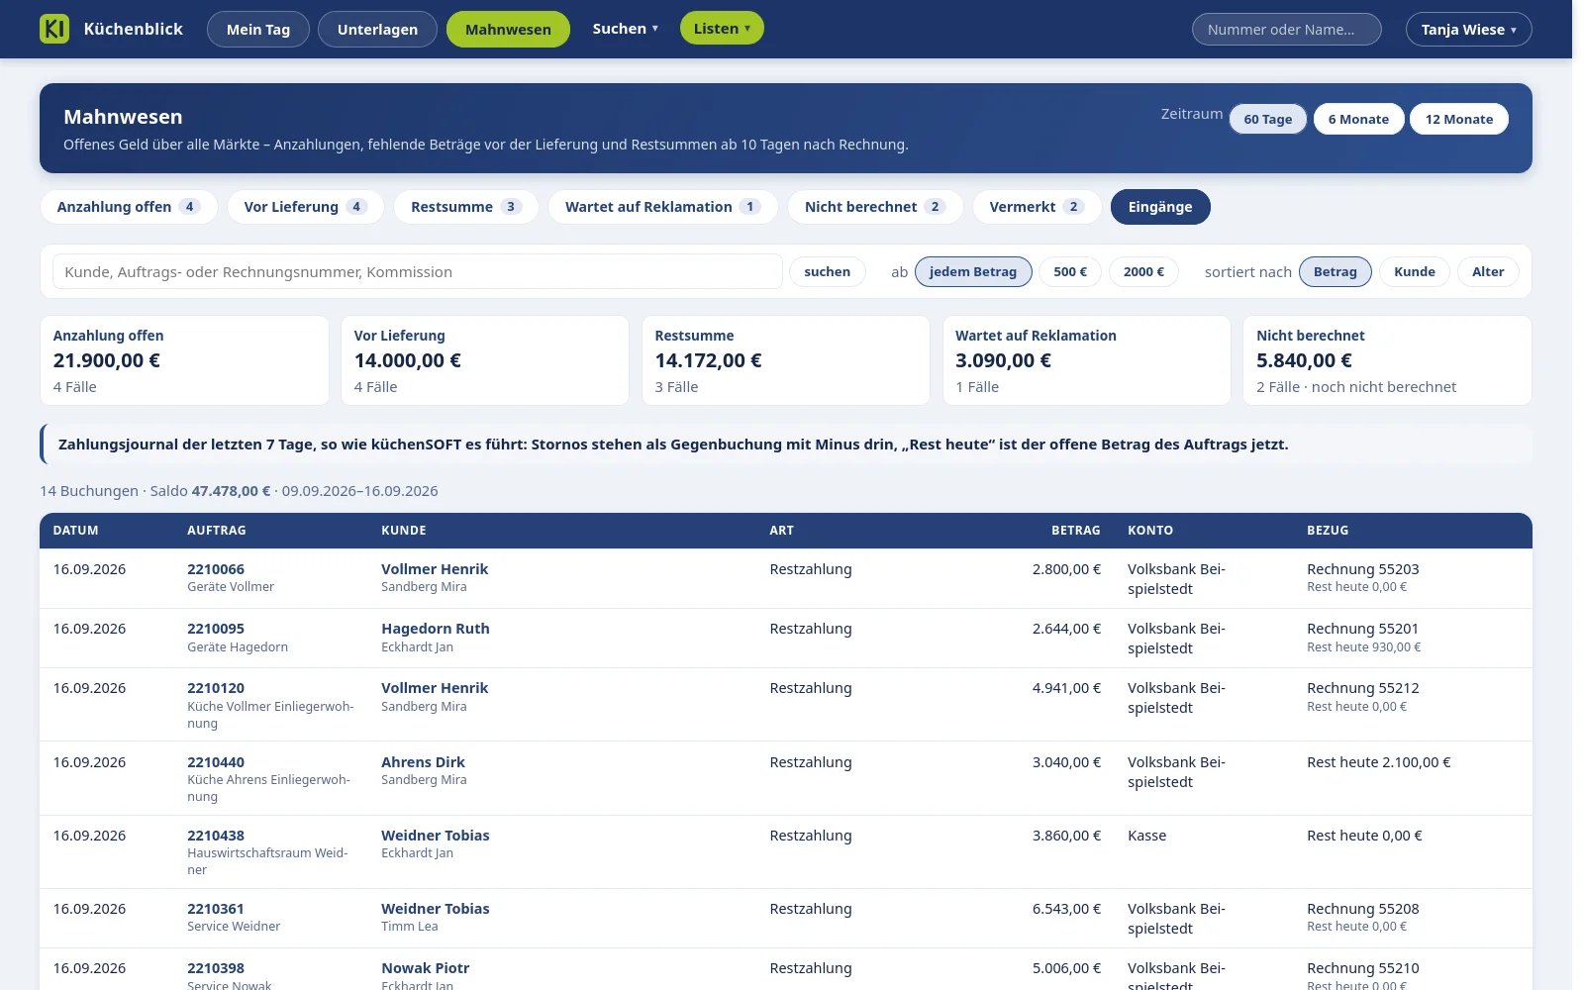Sort the list by Betrag
The height and width of the screenshot is (990, 1584).
[1336, 271]
